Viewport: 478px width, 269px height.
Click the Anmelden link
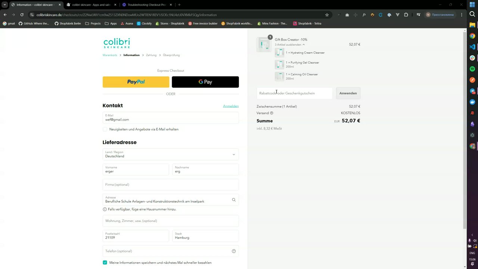coord(231,106)
